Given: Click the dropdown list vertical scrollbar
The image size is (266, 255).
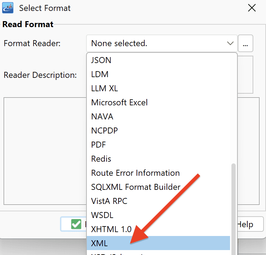Looking at the screenshot, I should 234,209.
